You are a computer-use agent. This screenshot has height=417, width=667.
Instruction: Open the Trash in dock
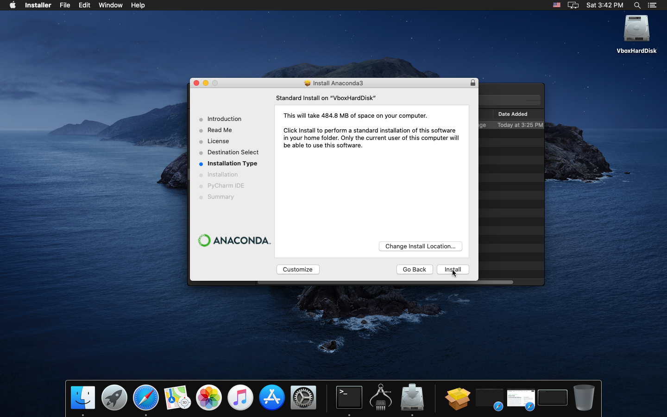[584, 398]
